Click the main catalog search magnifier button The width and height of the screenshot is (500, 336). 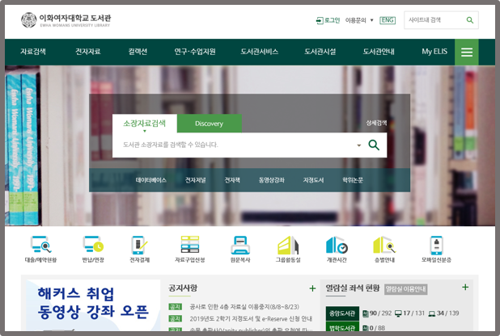374,145
